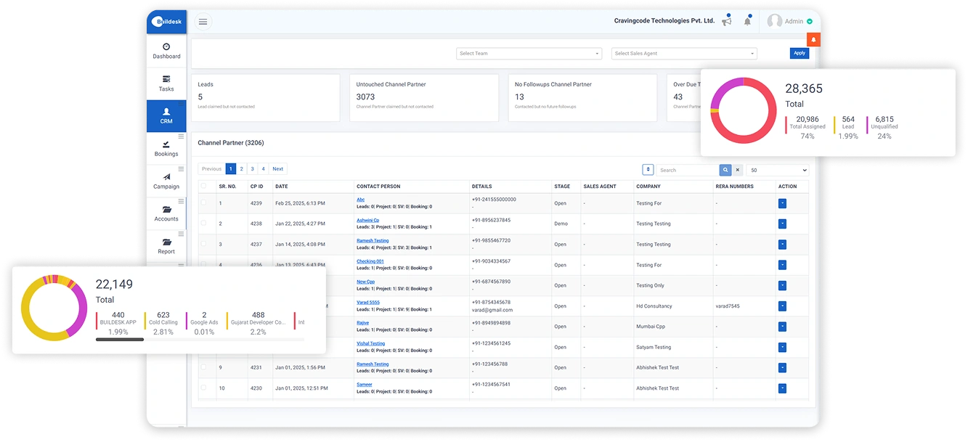The image size is (968, 442).
Task: Open announcements megaphone icon
Action: (x=726, y=21)
